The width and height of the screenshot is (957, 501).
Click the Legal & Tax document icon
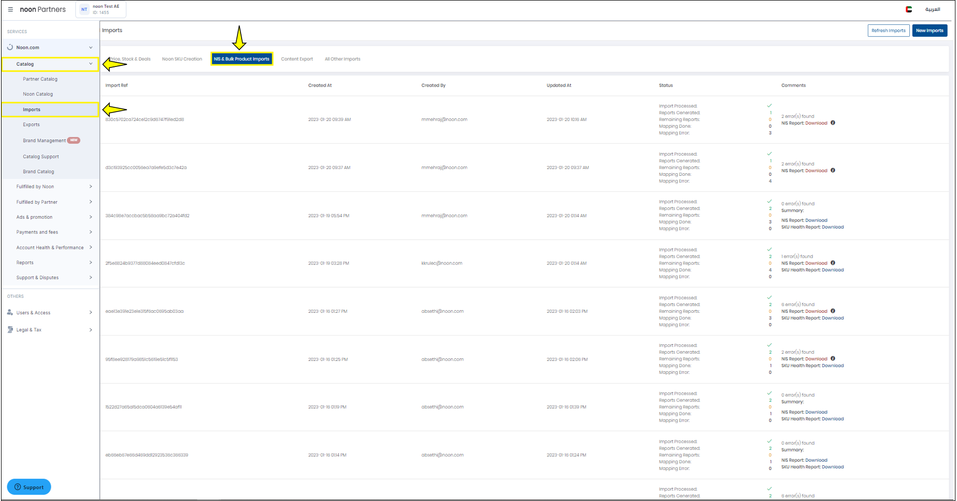coord(10,329)
